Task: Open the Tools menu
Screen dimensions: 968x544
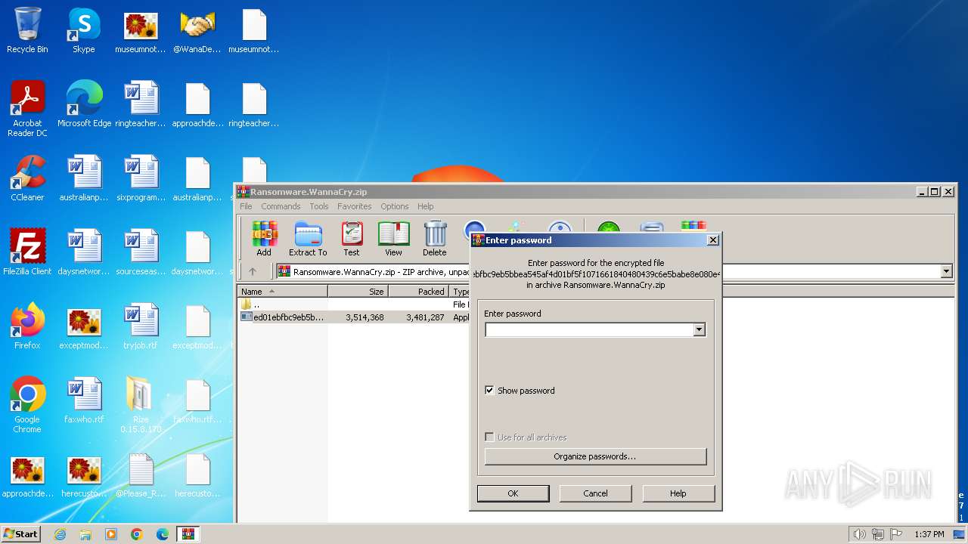Action: 319,206
